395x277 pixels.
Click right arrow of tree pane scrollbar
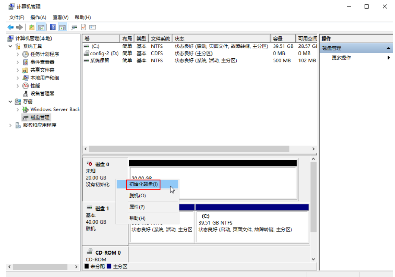point(76,267)
